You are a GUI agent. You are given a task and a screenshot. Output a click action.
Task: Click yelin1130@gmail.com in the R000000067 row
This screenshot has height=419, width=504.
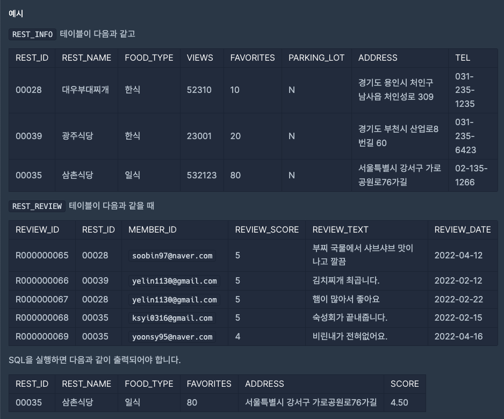[x=174, y=300]
